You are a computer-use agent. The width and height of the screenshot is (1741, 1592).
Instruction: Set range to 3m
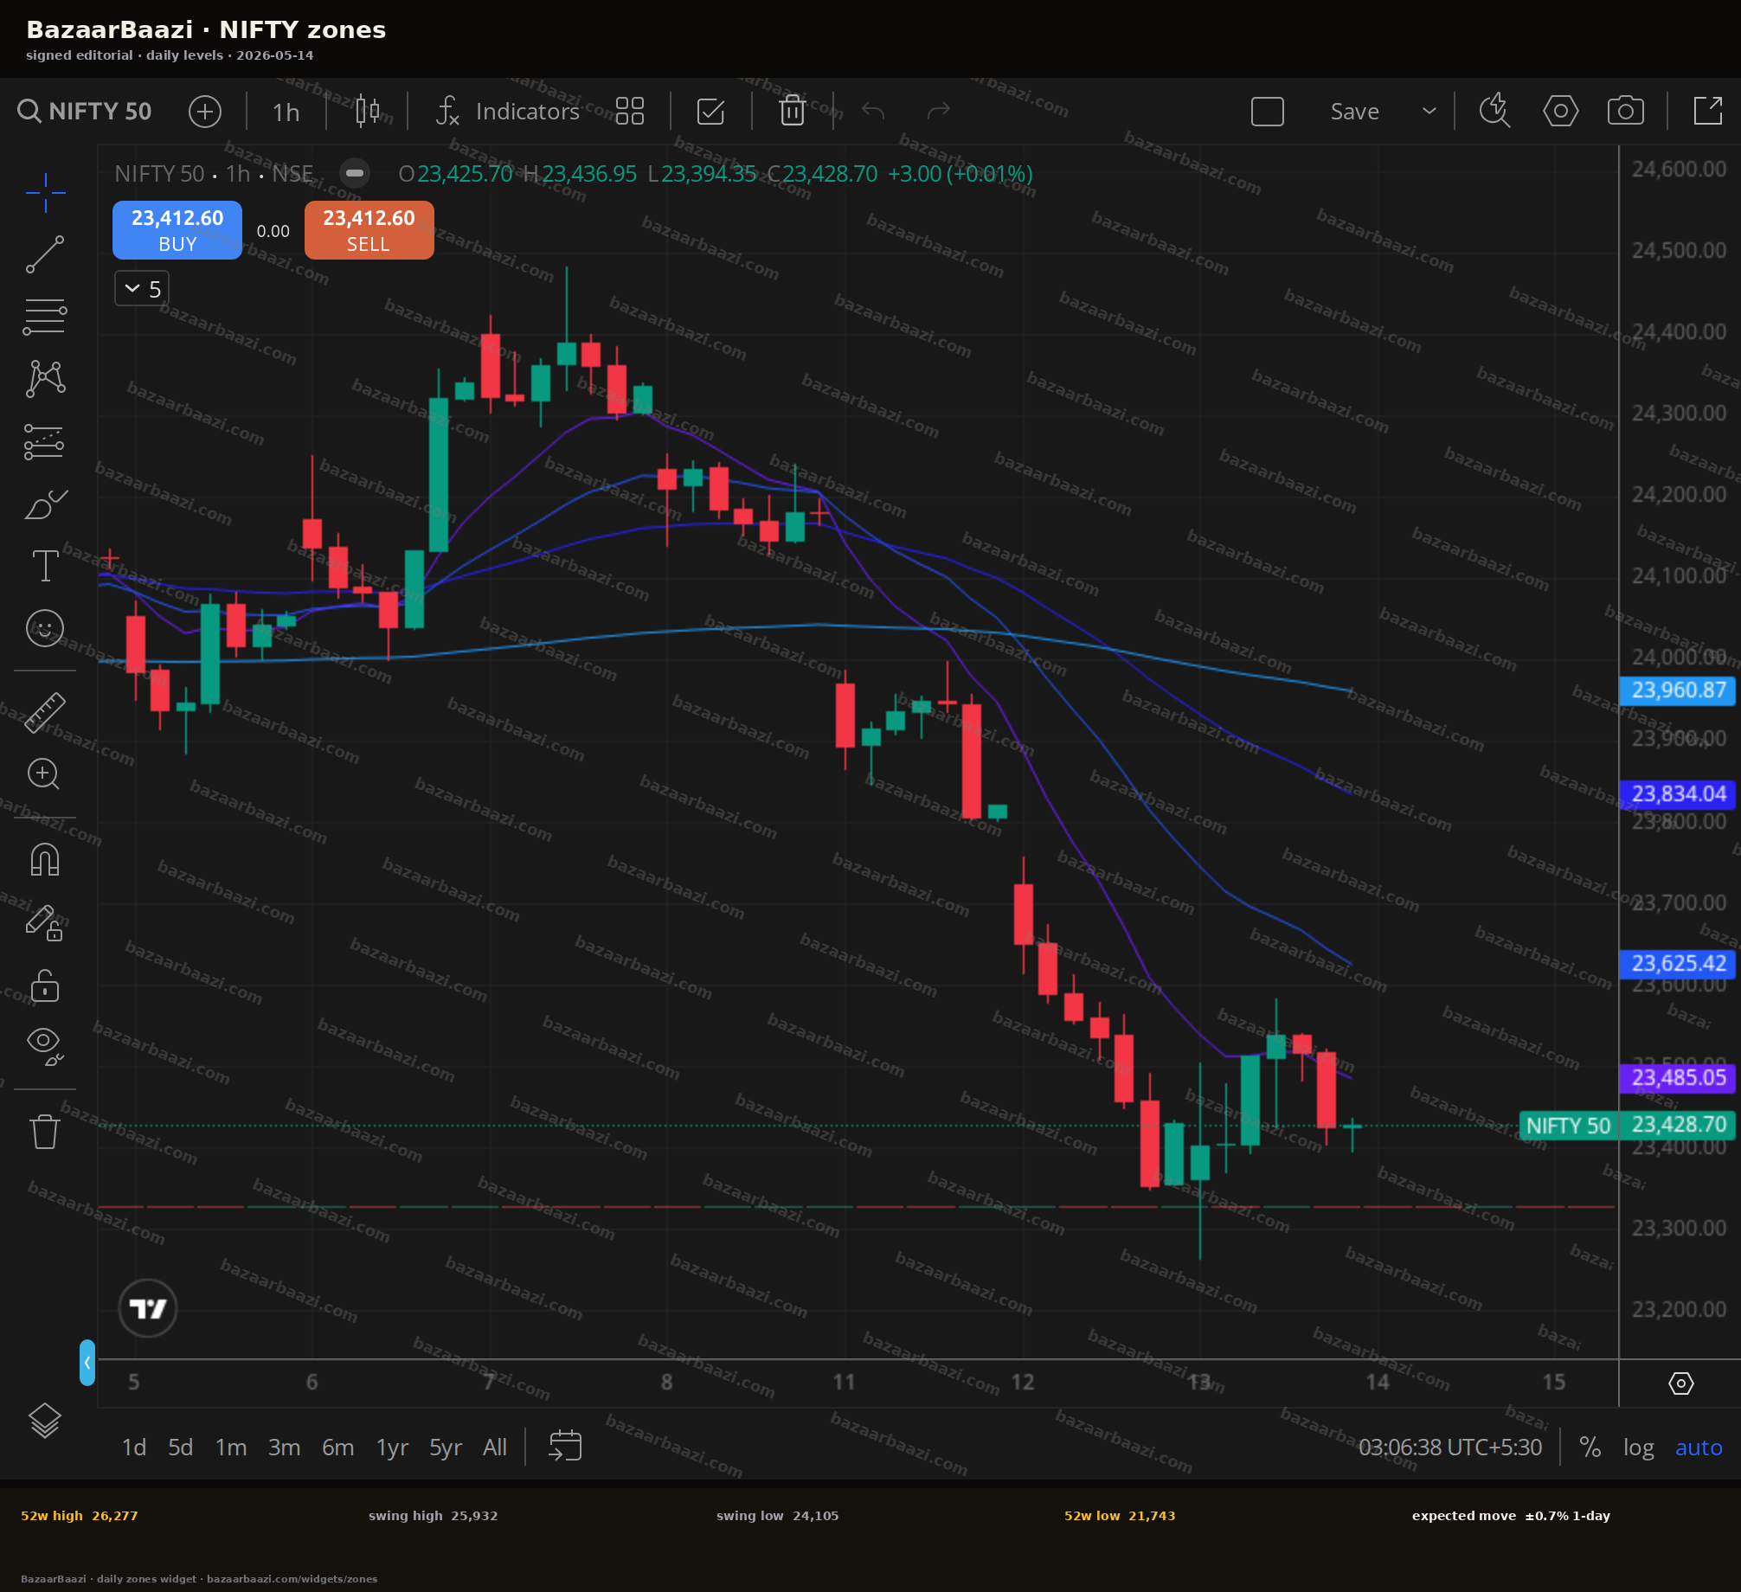click(284, 1448)
